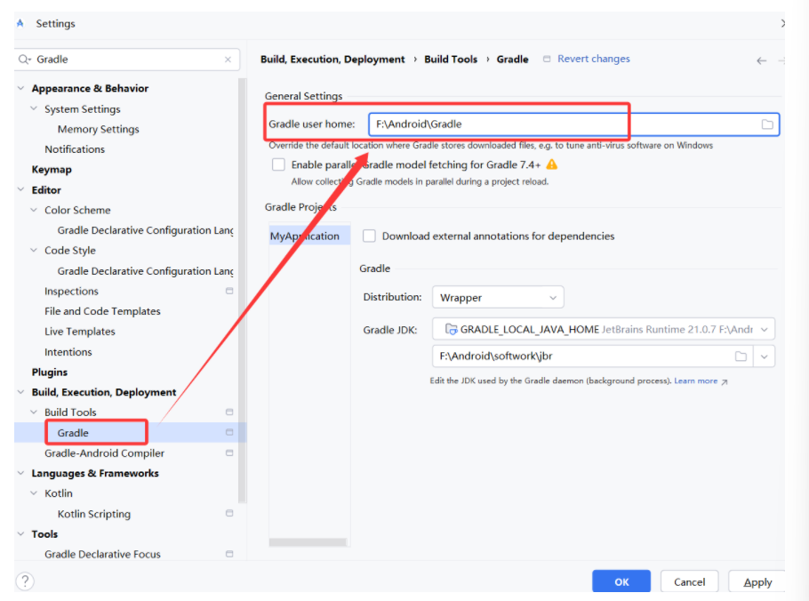Click the Cancel button
The height and width of the screenshot is (601, 809).
click(x=689, y=581)
